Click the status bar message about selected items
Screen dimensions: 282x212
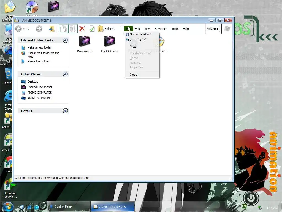pyautogui.click(x=52, y=178)
